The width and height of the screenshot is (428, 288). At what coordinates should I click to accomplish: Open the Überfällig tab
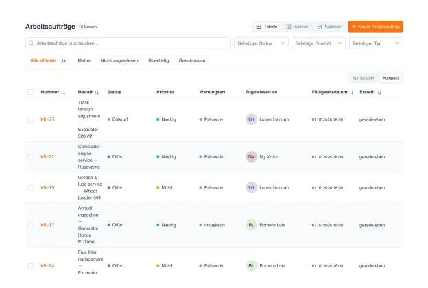[158, 60]
